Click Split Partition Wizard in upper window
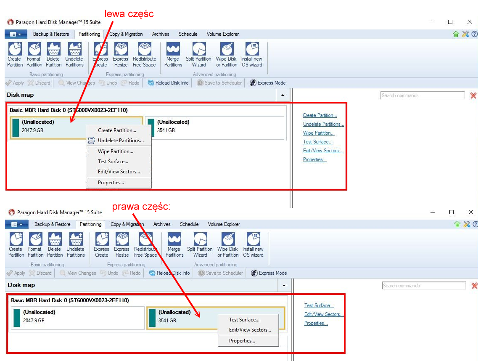 pos(198,55)
